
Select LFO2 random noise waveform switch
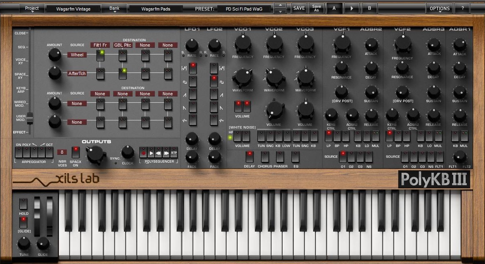coord(214,120)
